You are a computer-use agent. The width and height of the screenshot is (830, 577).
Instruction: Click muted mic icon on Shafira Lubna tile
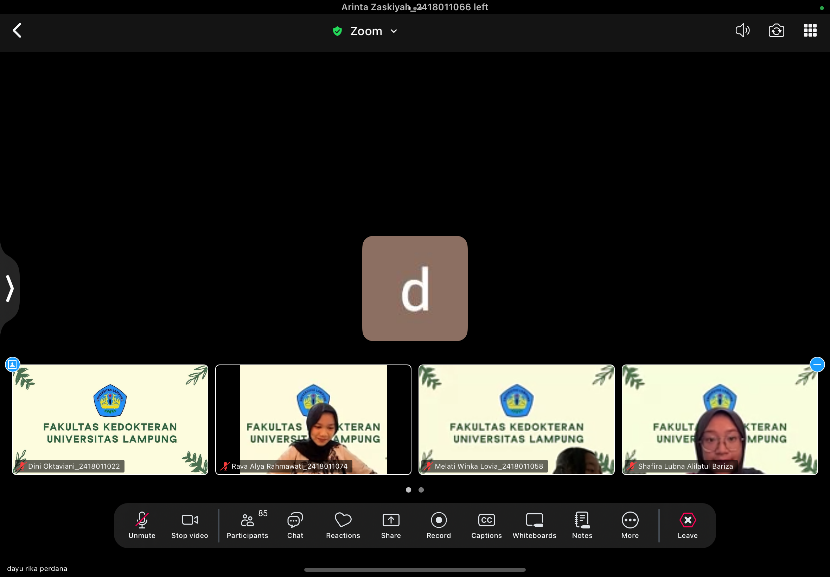click(x=631, y=466)
